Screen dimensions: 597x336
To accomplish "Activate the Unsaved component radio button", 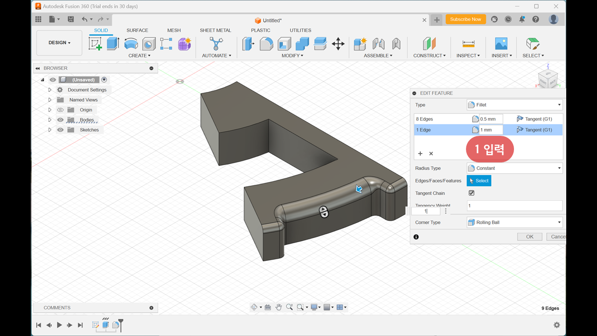I will click(x=104, y=80).
